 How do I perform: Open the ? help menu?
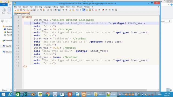click(92, 7)
